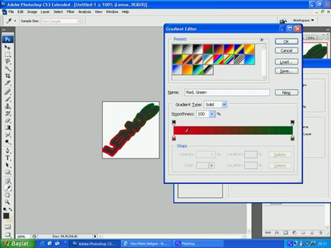Click the zoom percentage field in status bar
Viewport: 331px width, 248px height.
[x=23, y=237]
